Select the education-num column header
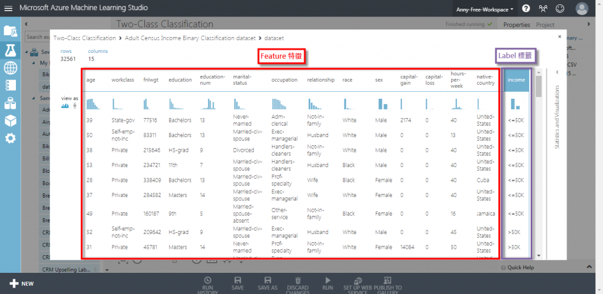Image resolution: width=603 pixels, height=294 pixels. point(212,79)
